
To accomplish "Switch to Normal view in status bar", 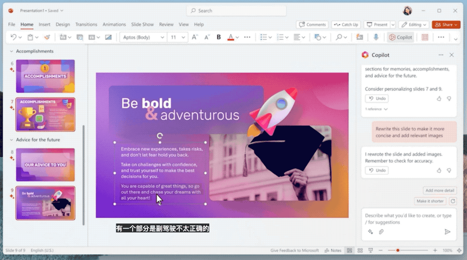I will tap(349, 251).
